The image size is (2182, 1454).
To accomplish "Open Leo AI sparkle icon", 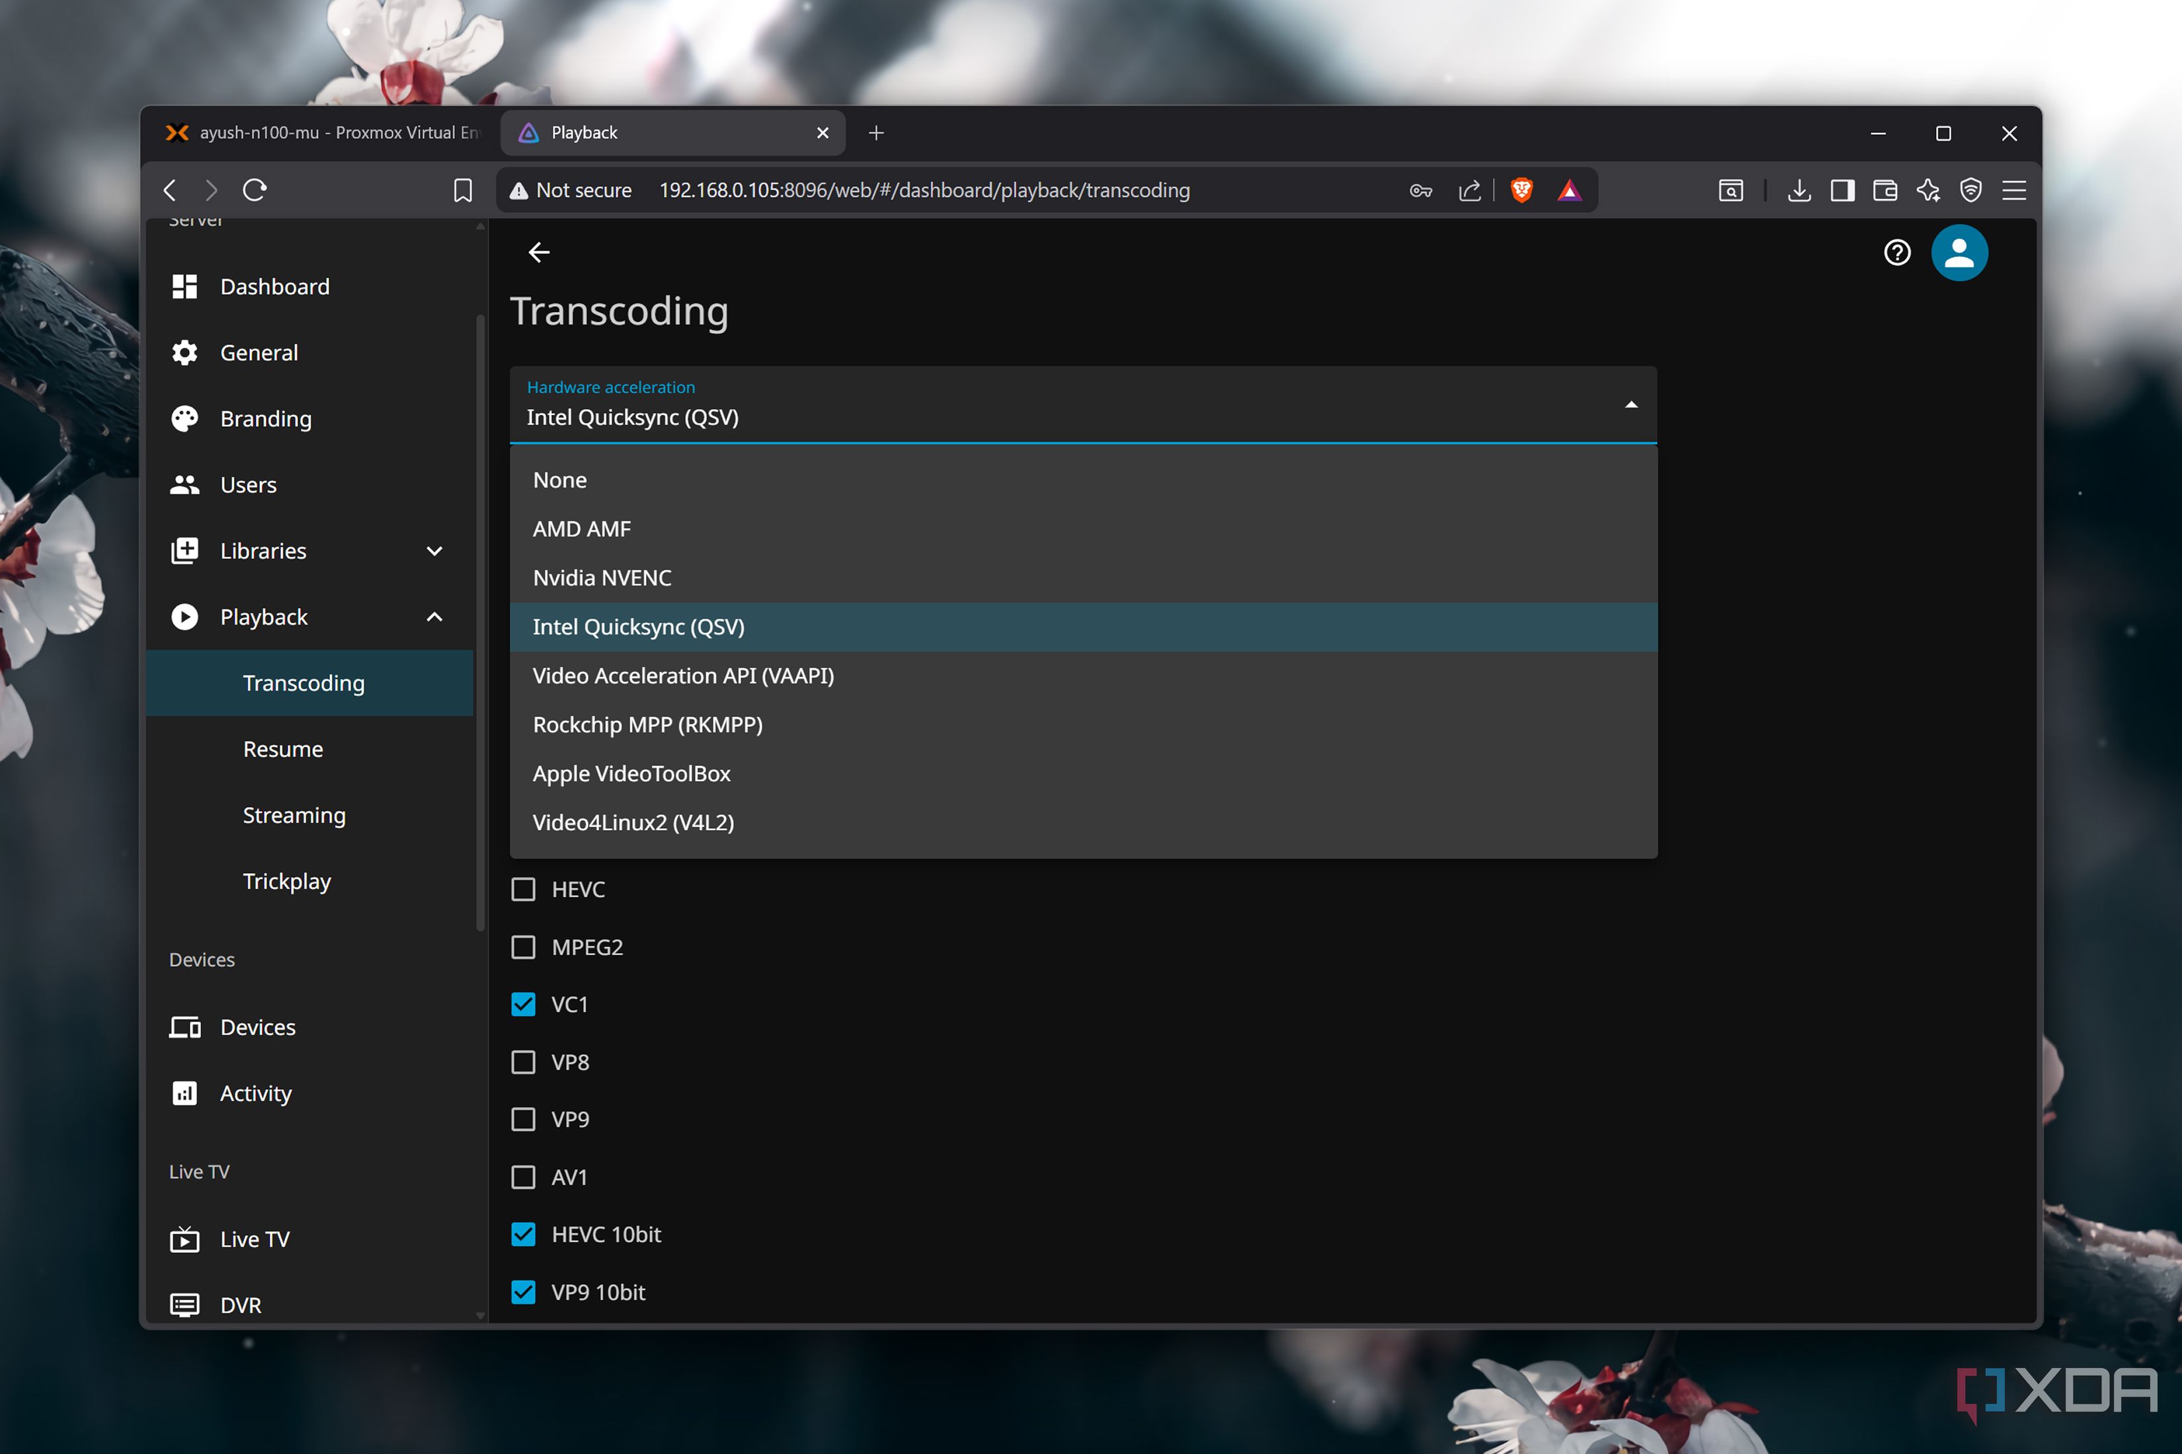I will pyautogui.click(x=1928, y=190).
